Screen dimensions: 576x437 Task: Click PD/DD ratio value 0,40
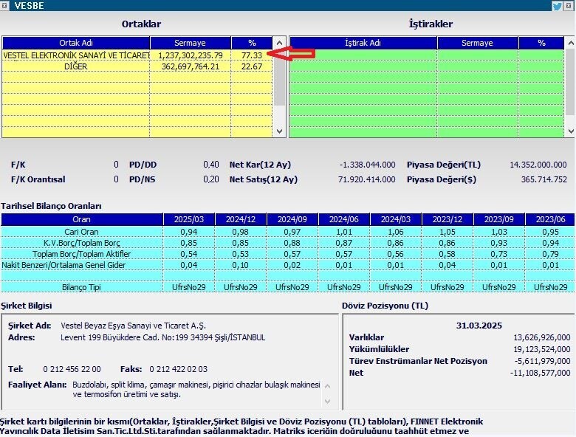[211, 165]
